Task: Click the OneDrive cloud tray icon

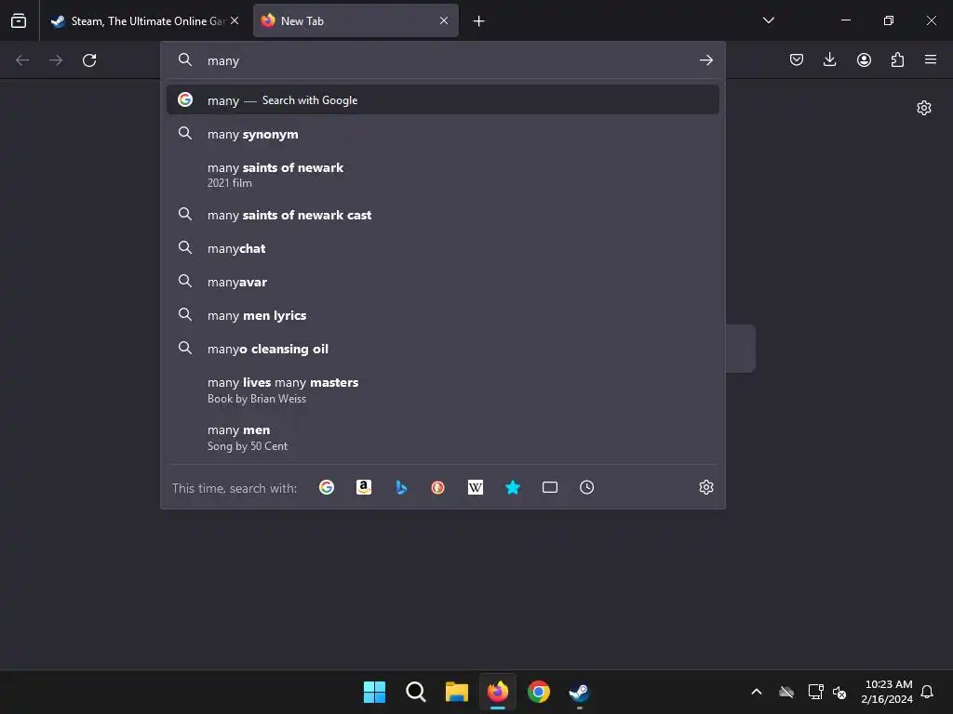Action: click(786, 692)
